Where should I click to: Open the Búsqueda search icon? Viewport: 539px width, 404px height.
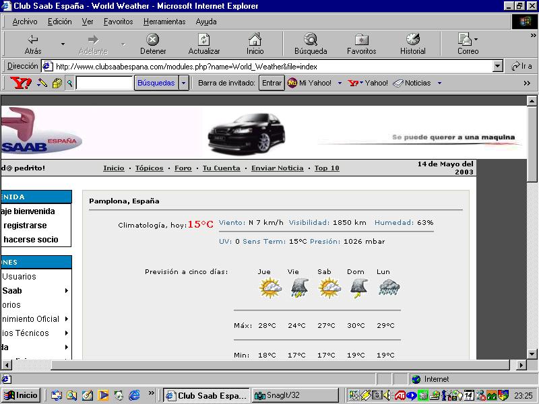(311, 39)
